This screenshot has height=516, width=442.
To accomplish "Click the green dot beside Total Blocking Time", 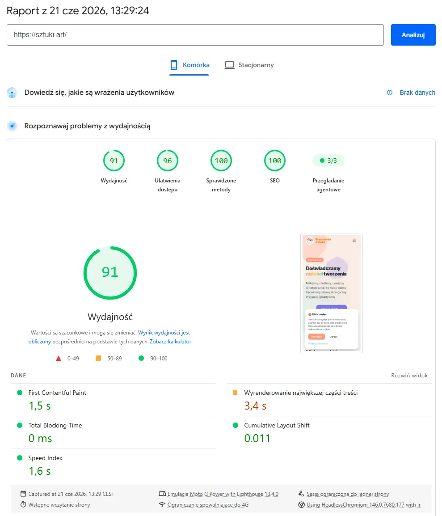I will click(19, 425).
